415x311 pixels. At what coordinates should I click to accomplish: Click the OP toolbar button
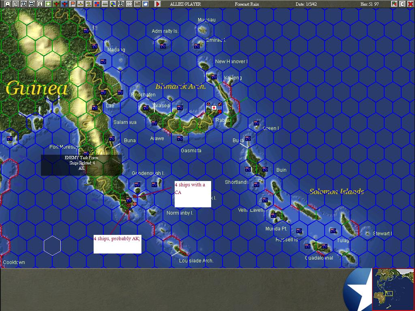(129, 4)
